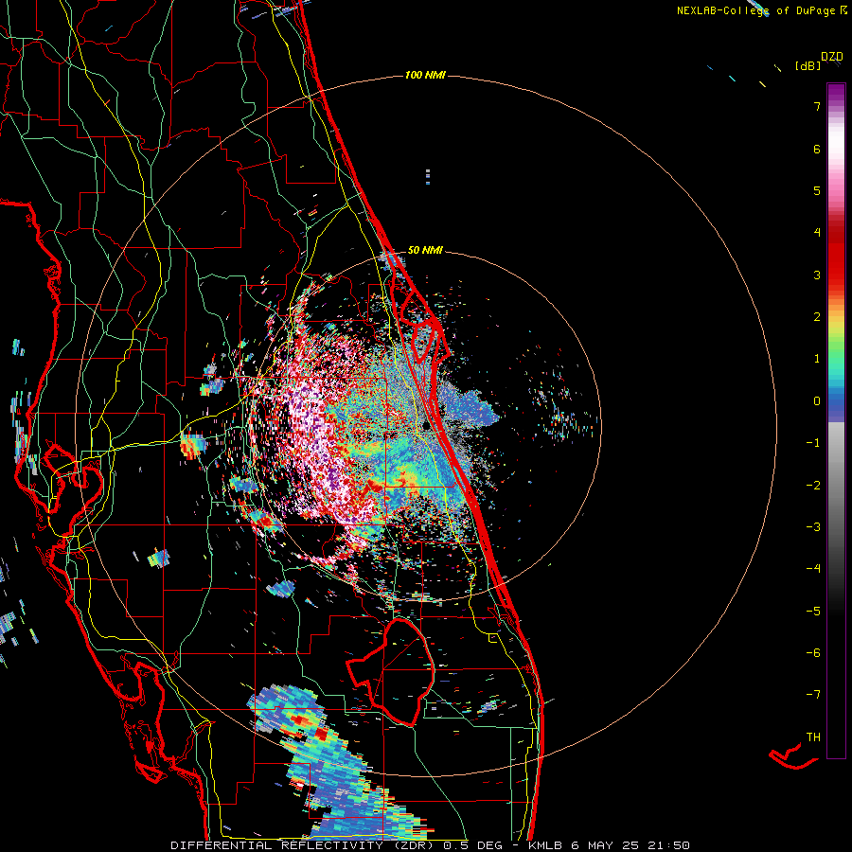Click the 21:50 time in the caption
The width and height of the screenshot is (852, 852).
(669, 845)
